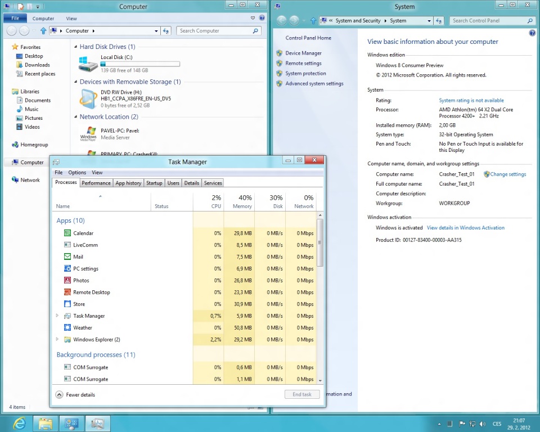
Task: Switch to Task Manager taskbar button
Action: (98, 424)
